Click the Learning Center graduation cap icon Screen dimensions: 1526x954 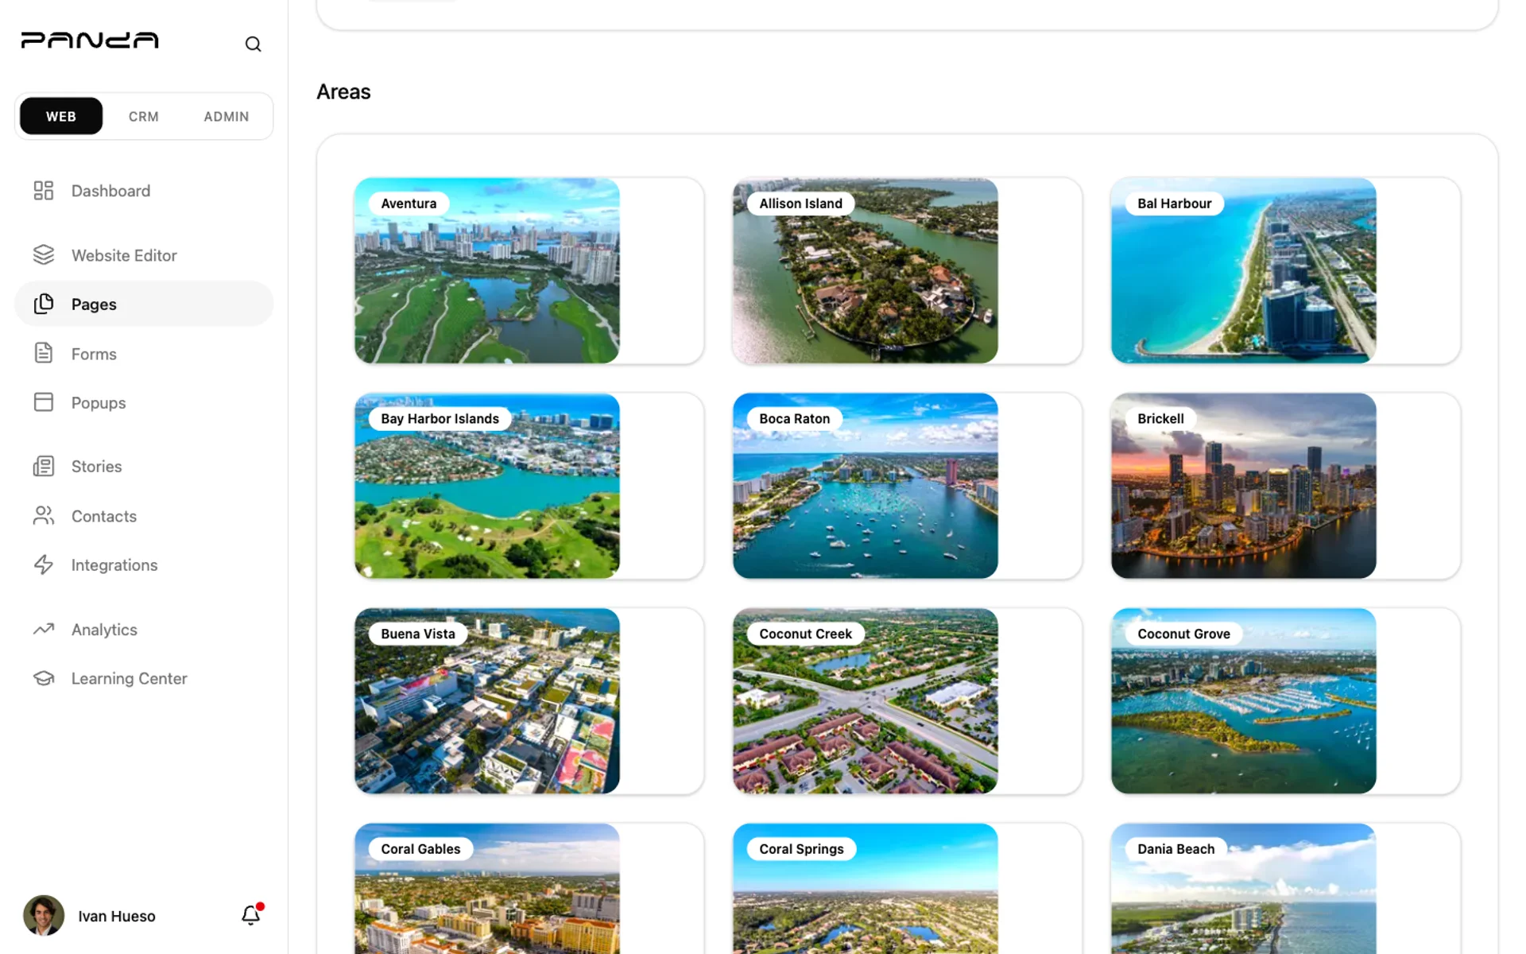[44, 678]
